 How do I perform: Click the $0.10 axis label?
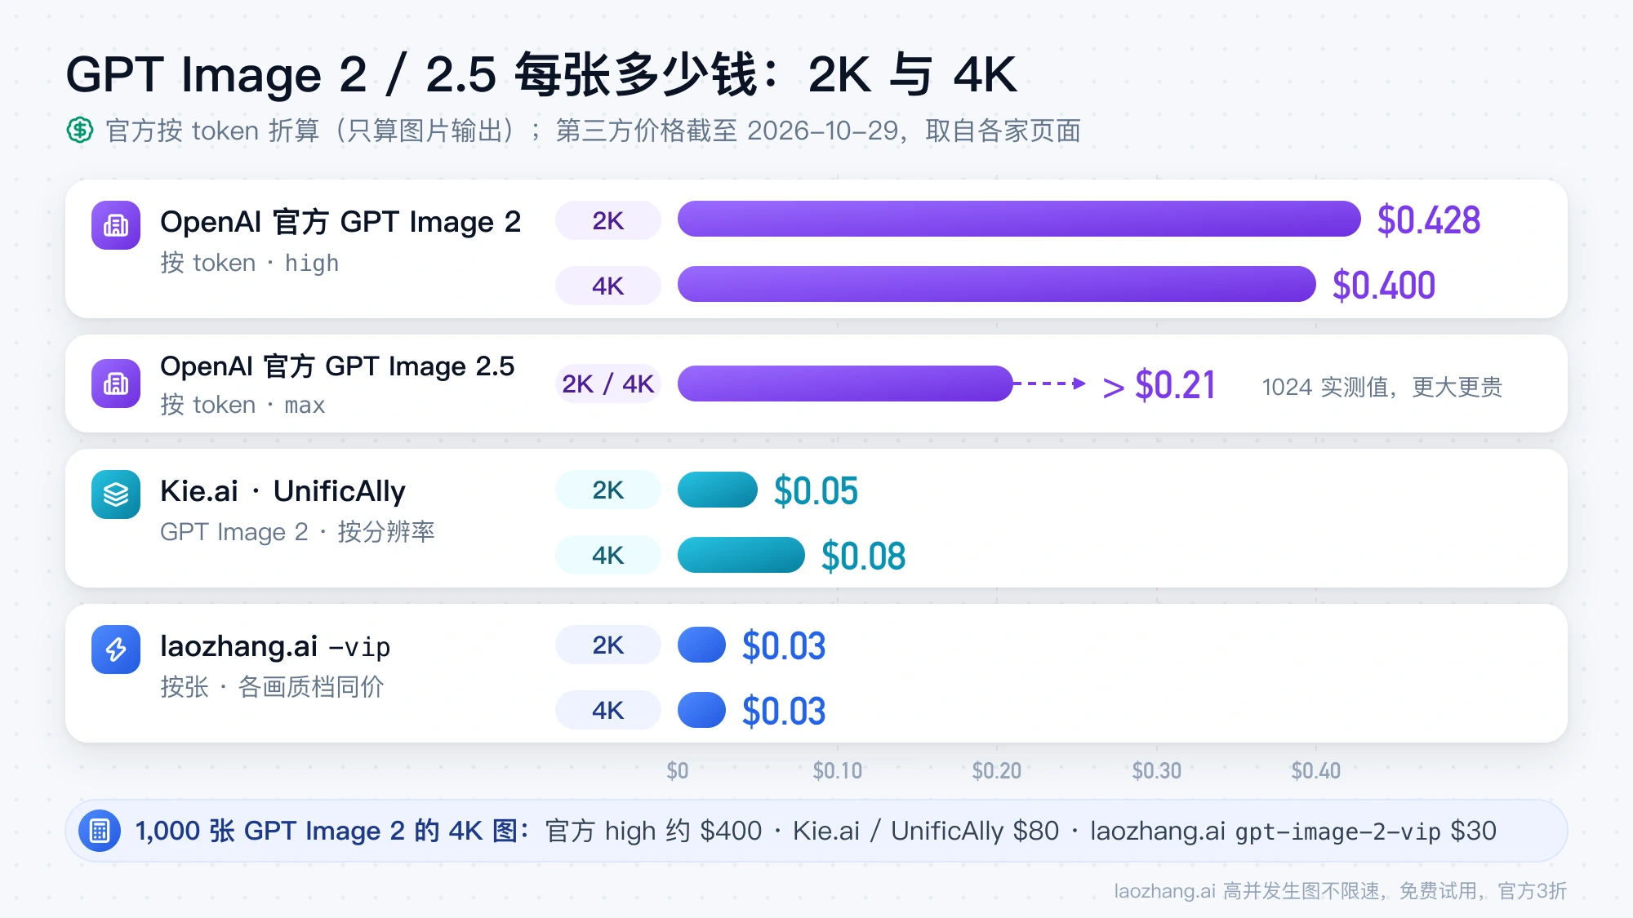pos(838,770)
